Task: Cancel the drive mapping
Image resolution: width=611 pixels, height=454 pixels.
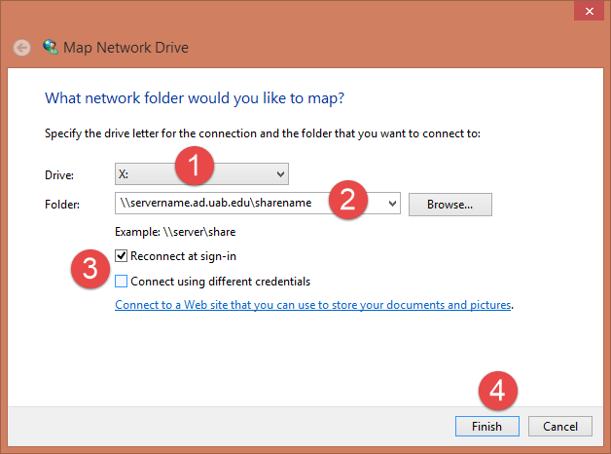Action: click(x=559, y=427)
